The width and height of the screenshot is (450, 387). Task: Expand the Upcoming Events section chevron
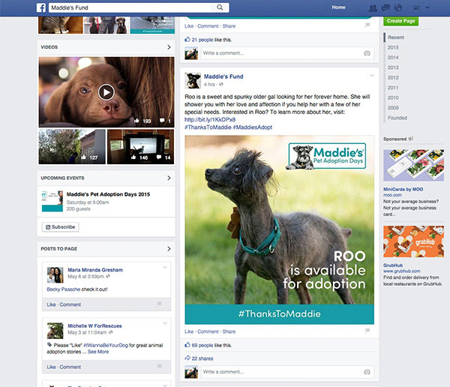click(169, 178)
